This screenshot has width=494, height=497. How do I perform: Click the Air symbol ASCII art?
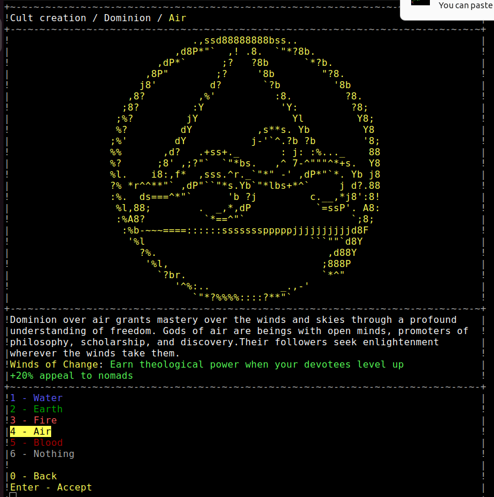[x=245, y=169]
